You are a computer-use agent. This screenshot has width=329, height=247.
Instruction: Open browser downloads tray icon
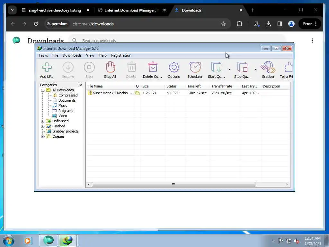coord(268,24)
